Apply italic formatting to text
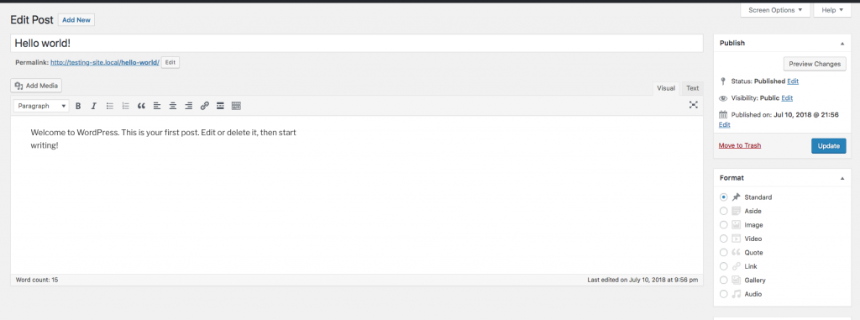The height and width of the screenshot is (320, 860). click(94, 106)
